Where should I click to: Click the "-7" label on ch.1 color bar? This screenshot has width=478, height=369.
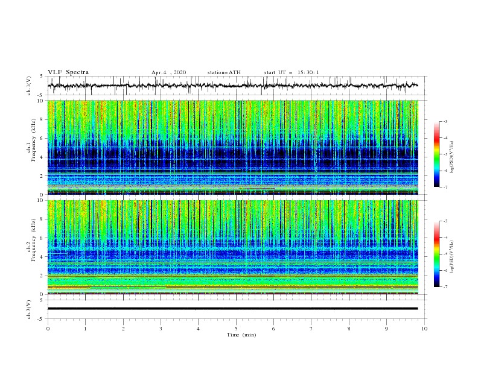[x=445, y=187]
